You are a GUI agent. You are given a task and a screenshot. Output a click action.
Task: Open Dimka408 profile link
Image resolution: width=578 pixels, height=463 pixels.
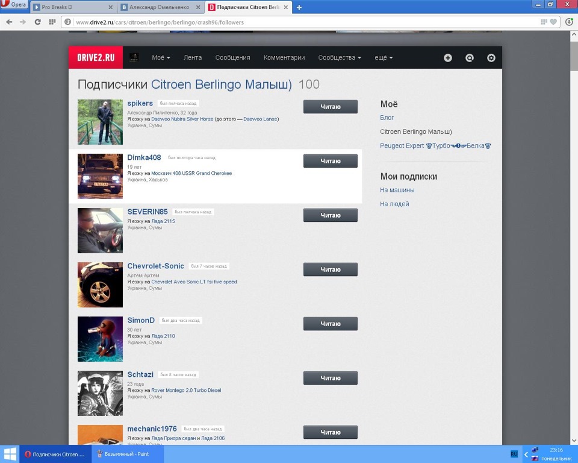pyautogui.click(x=144, y=157)
